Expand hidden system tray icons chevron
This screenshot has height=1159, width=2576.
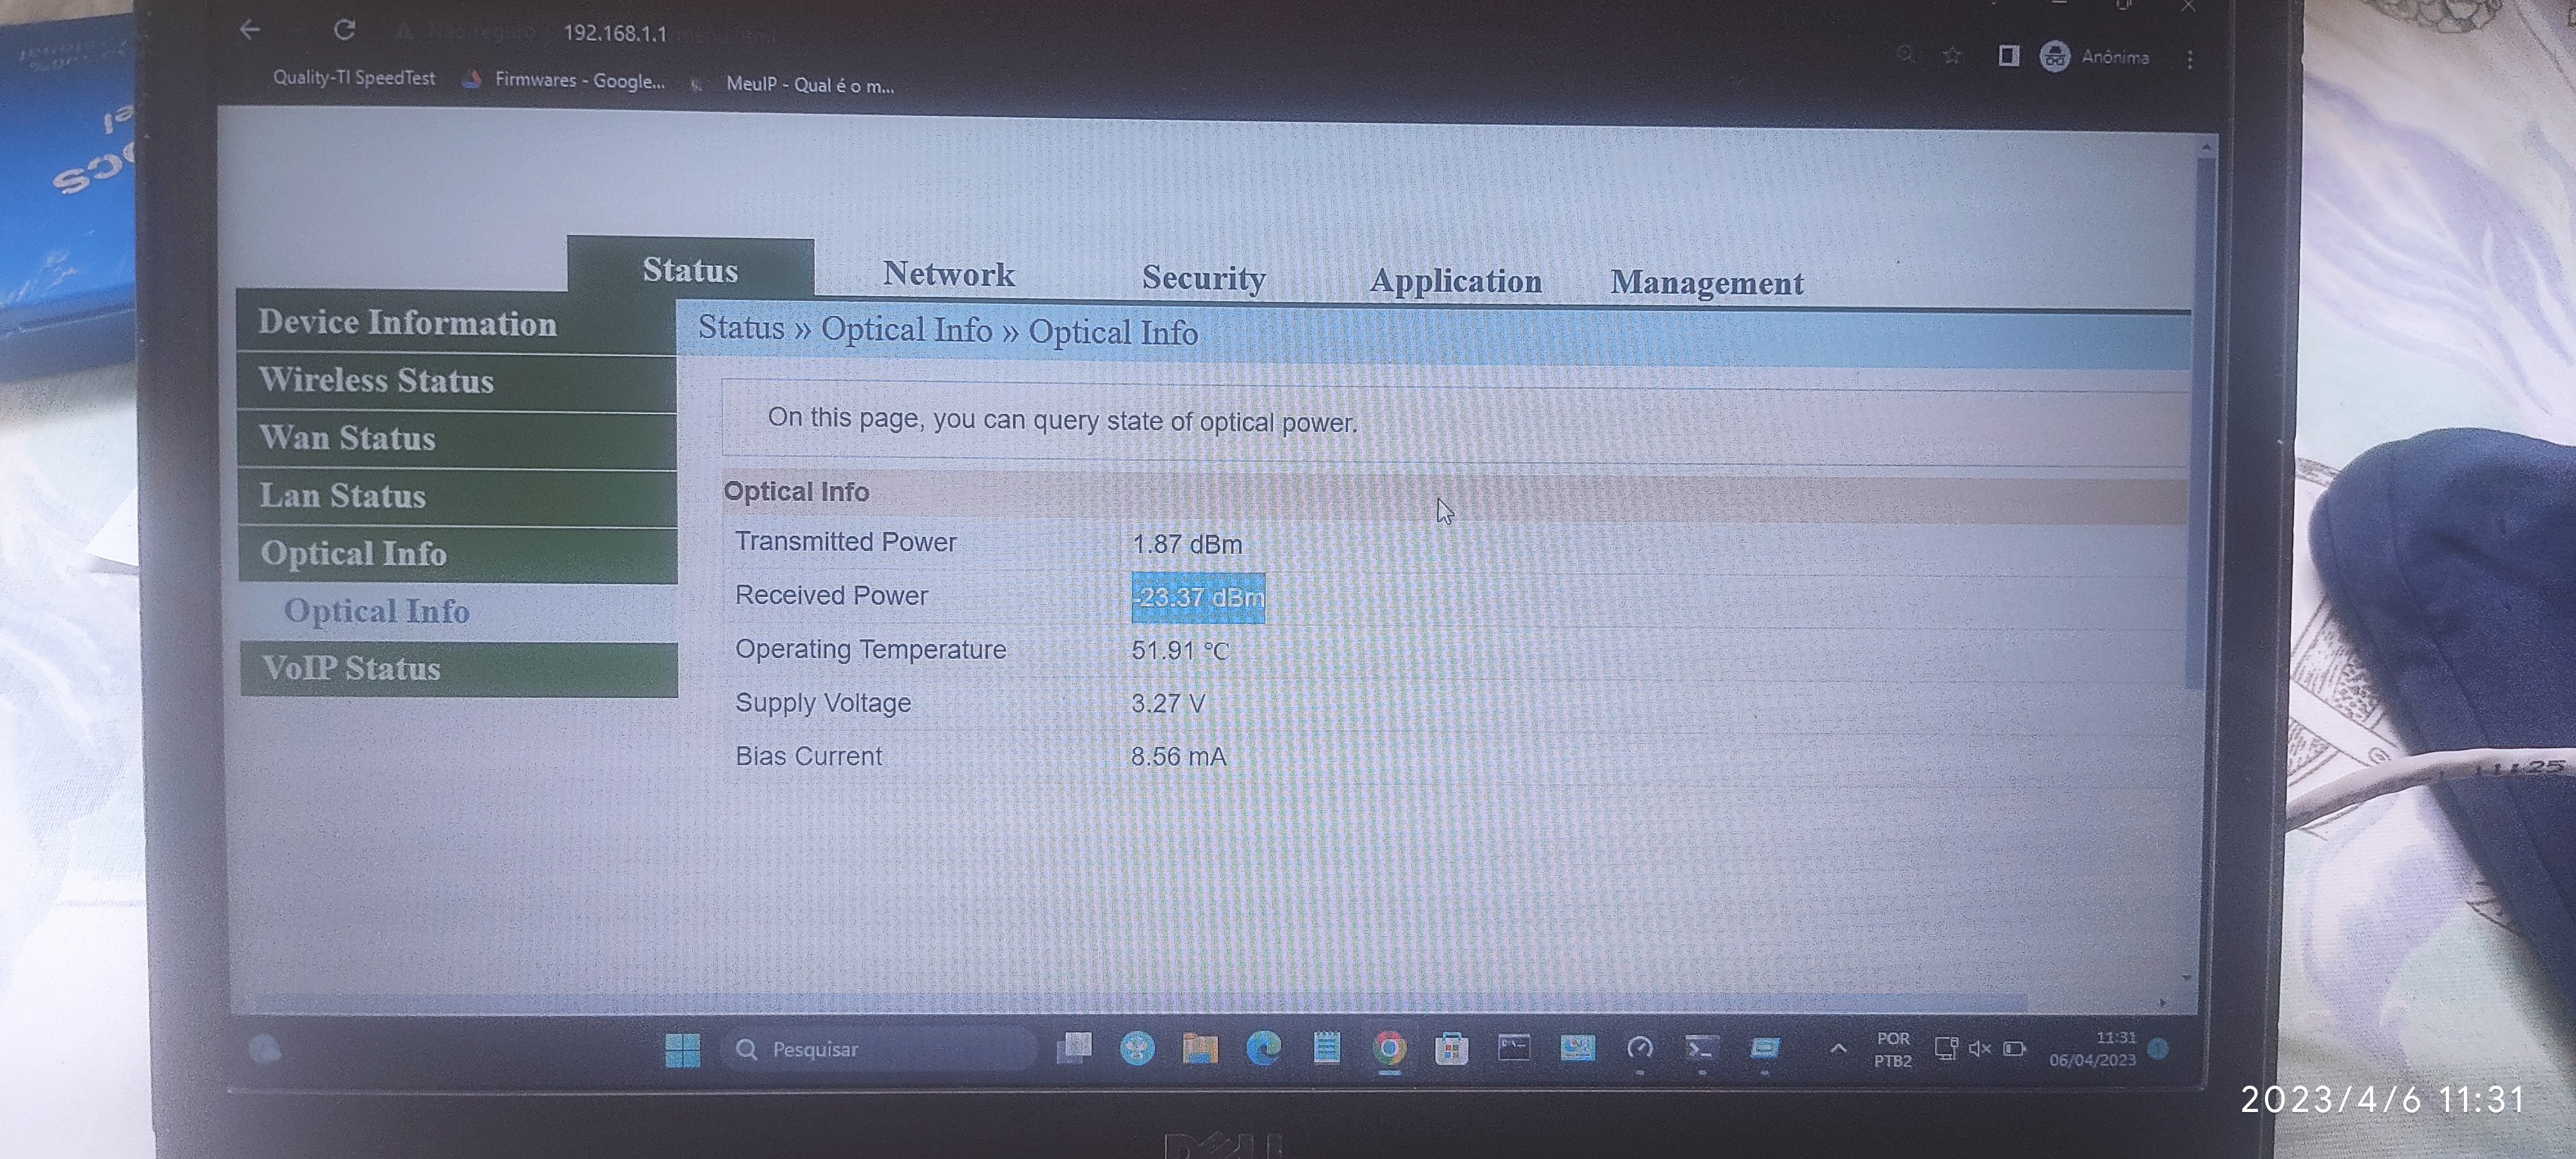click(1838, 1048)
